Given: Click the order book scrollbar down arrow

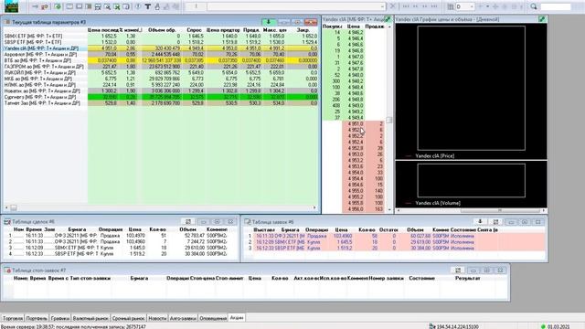Looking at the screenshot, I should click(x=389, y=210).
